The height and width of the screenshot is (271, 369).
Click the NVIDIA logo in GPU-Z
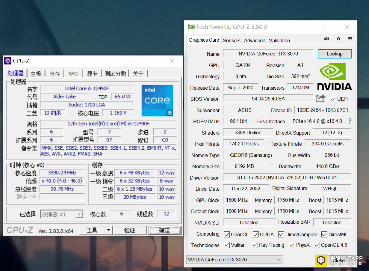click(335, 76)
